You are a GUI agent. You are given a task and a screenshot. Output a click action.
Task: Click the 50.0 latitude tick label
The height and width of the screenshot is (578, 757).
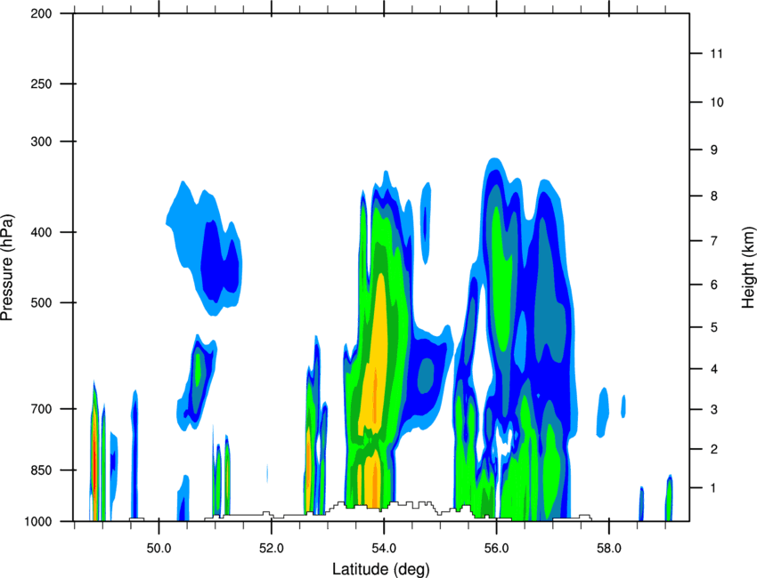[x=159, y=549]
